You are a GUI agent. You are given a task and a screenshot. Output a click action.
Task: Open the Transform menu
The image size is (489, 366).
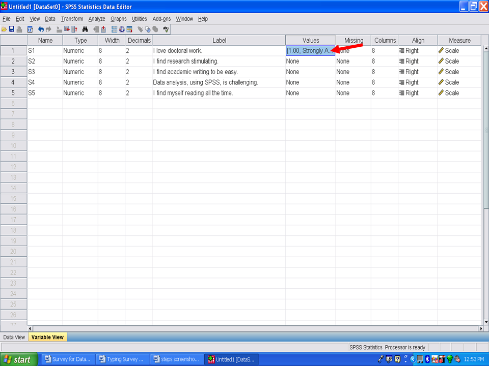pyautogui.click(x=72, y=19)
